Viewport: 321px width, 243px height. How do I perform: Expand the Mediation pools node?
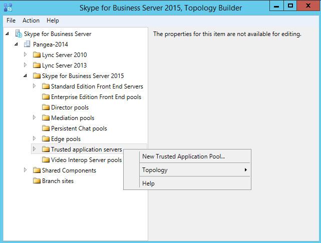point(34,117)
